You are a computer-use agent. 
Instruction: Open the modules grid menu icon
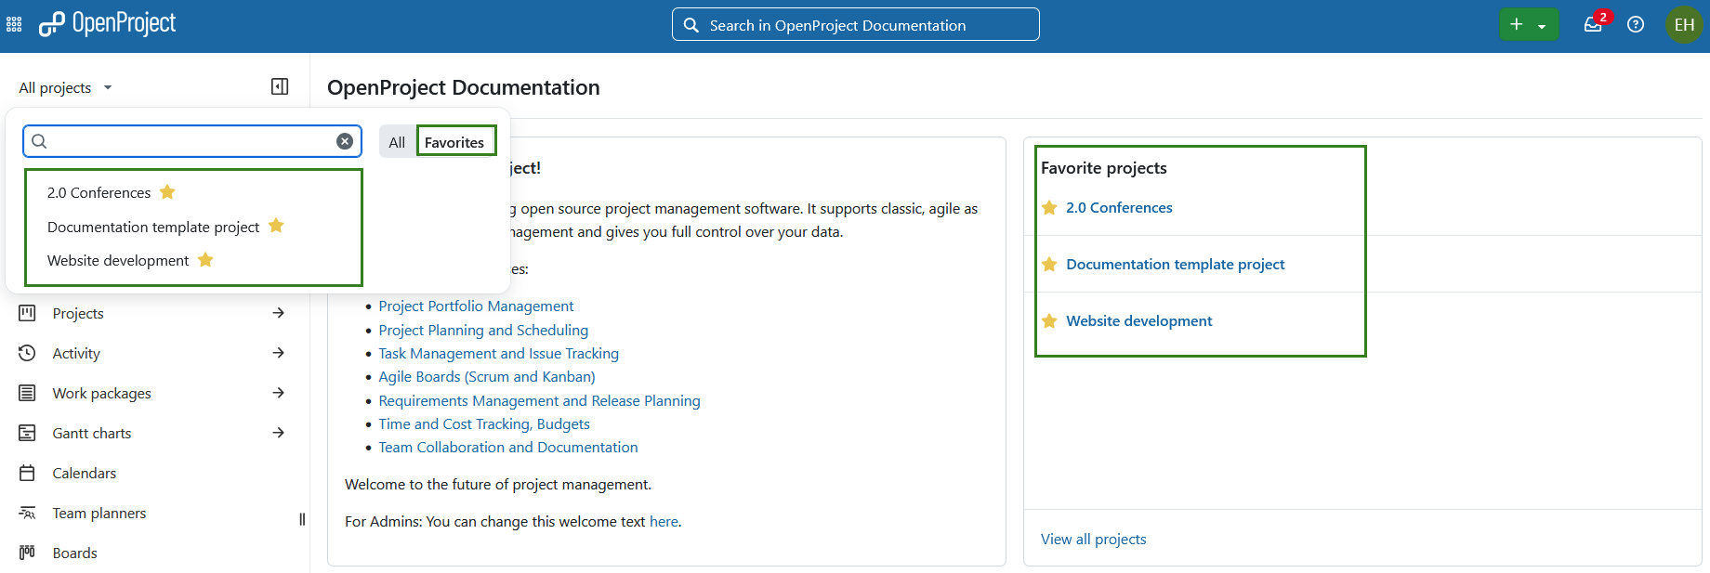tap(14, 25)
